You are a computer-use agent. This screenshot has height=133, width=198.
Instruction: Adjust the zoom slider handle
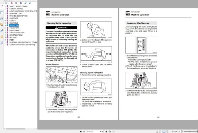click(x=190, y=132)
